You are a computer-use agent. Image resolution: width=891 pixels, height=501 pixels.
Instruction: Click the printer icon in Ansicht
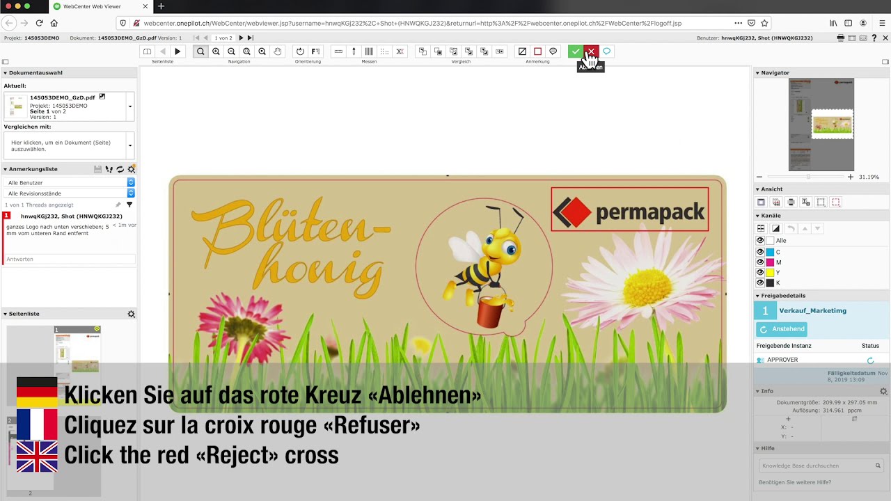click(791, 202)
